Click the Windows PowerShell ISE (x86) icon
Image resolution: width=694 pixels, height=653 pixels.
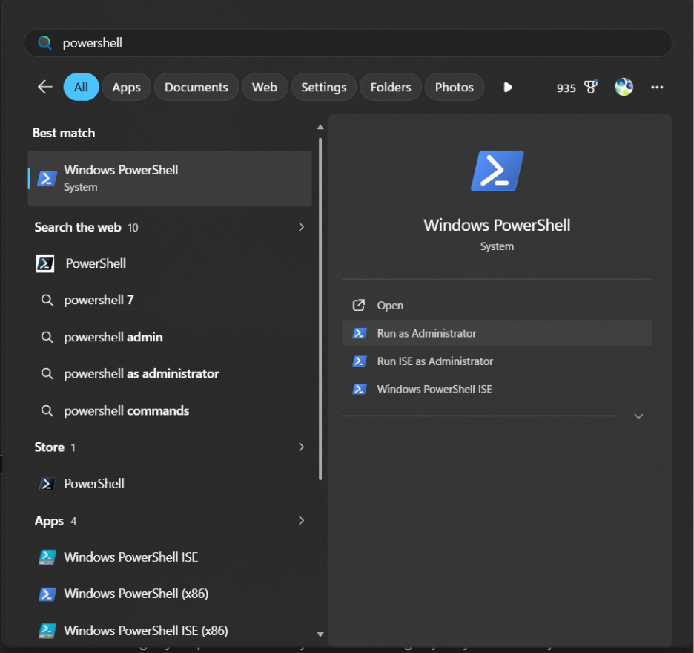tap(47, 631)
